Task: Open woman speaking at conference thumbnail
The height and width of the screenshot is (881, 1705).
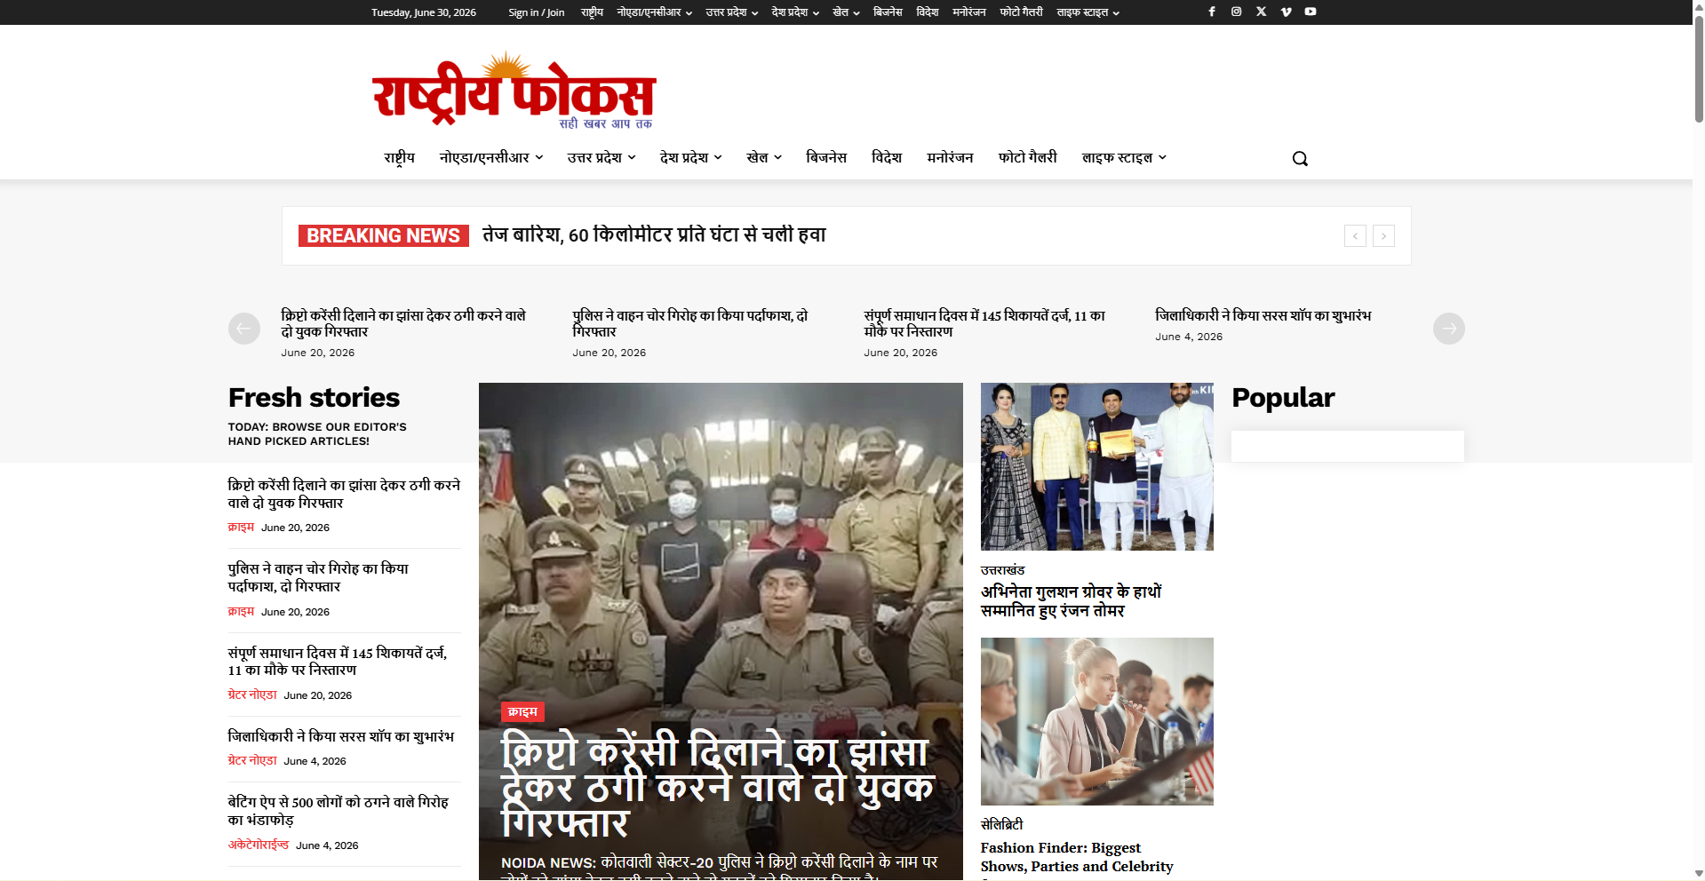Action: click(x=1097, y=721)
